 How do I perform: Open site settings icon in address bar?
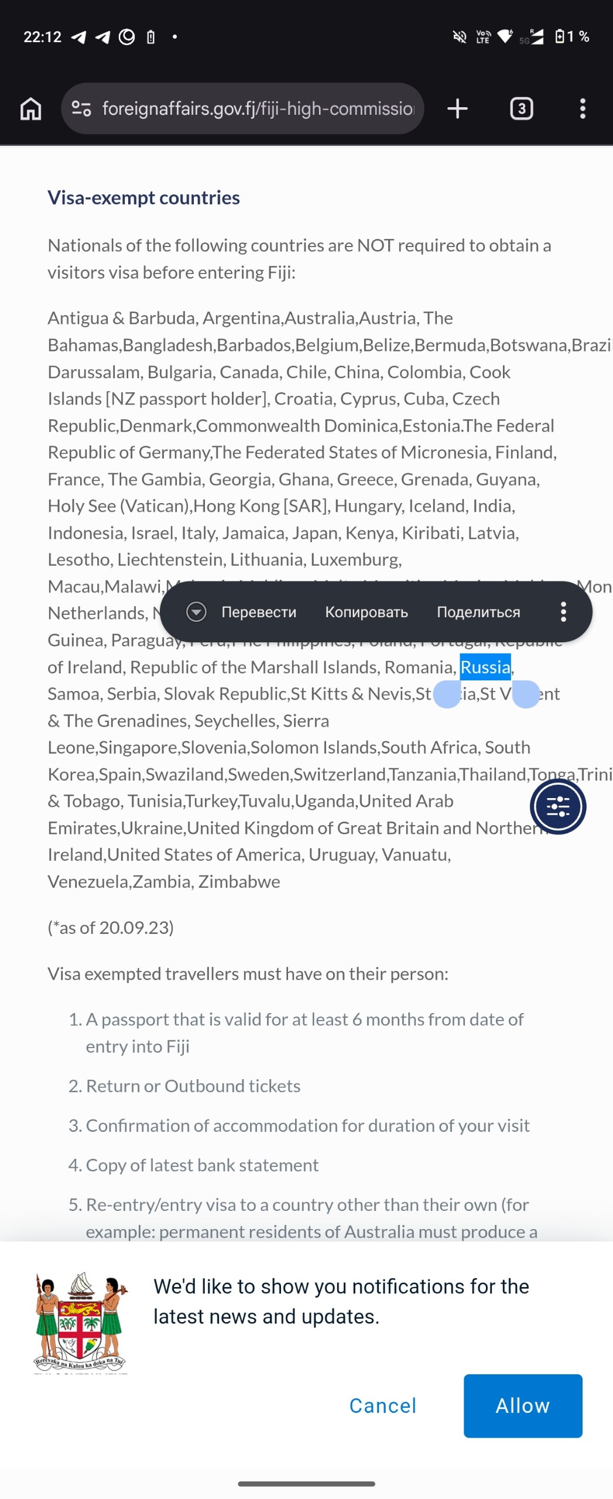pyautogui.click(x=81, y=108)
